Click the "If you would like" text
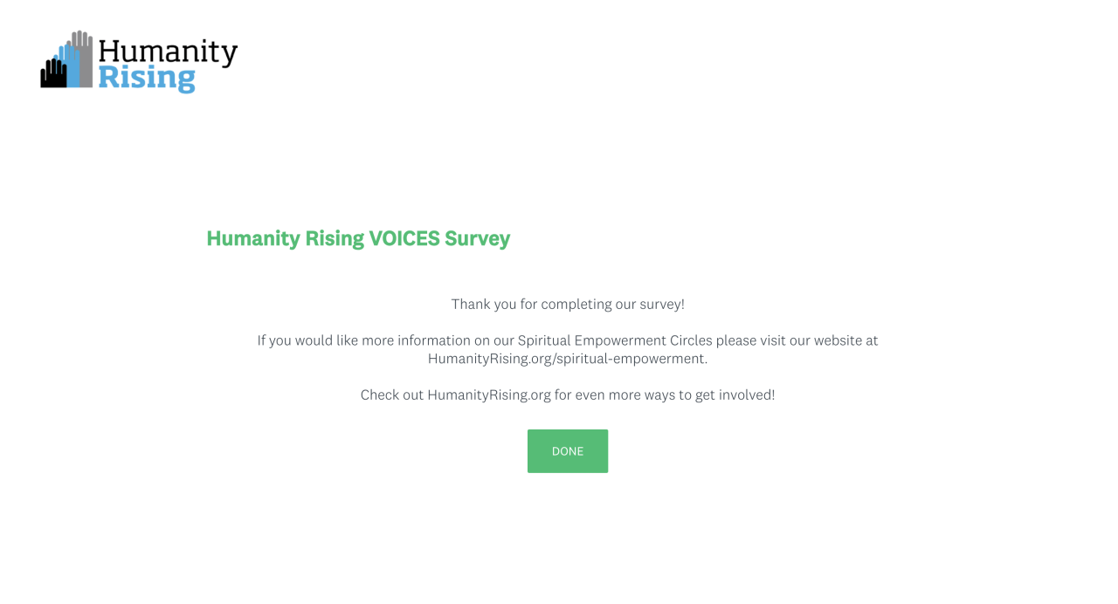 (x=306, y=340)
